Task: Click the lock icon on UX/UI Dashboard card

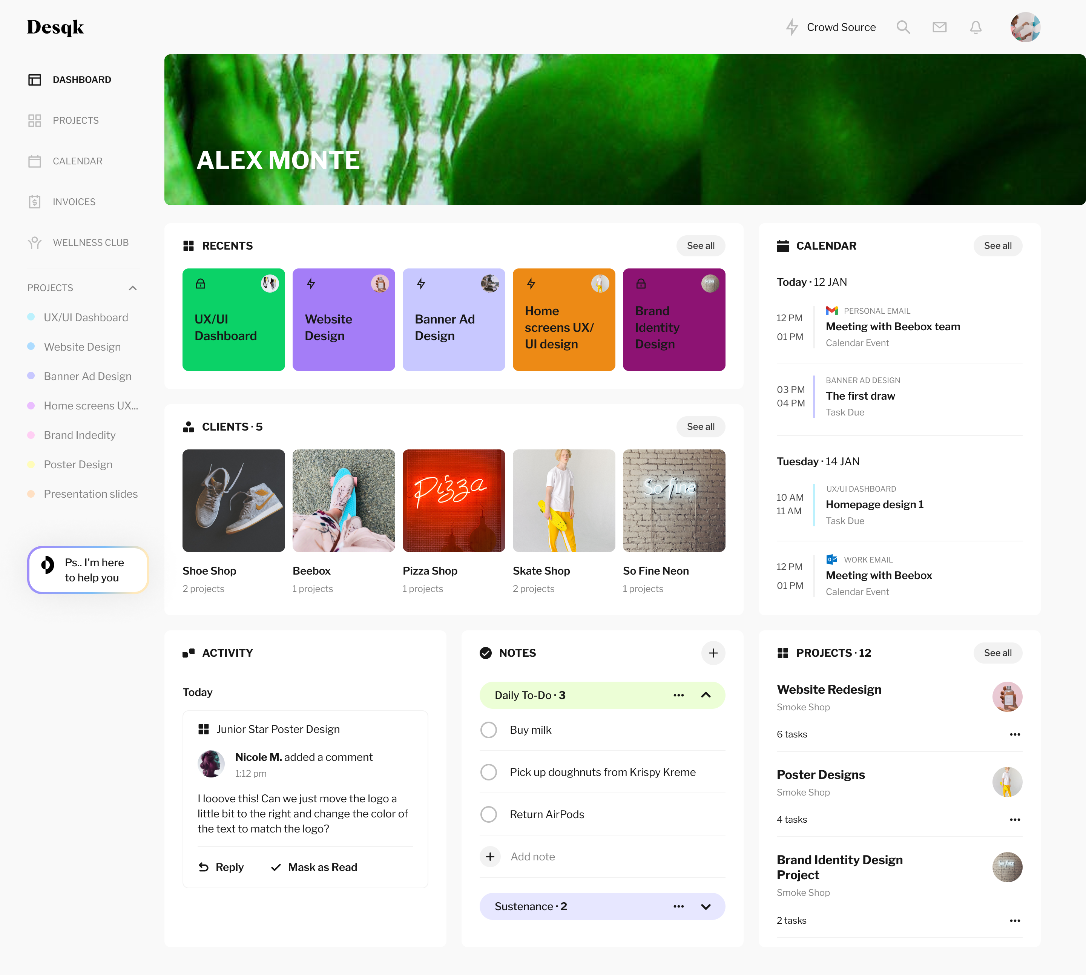Action: pos(201,284)
